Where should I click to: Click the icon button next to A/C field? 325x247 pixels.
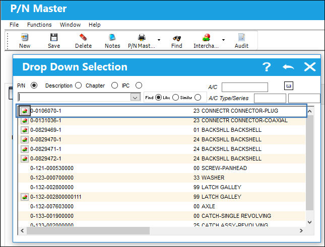pos(289,86)
